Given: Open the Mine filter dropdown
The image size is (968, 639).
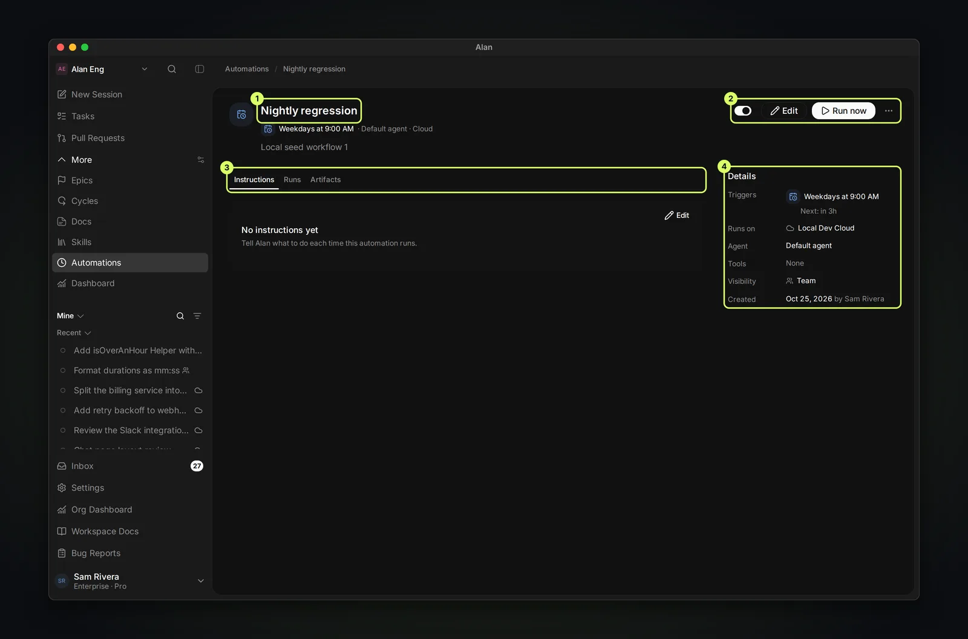Looking at the screenshot, I should tap(70, 316).
